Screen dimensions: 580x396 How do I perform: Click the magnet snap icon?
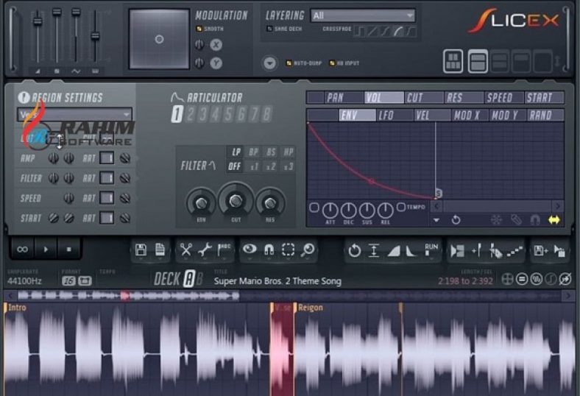click(x=269, y=250)
